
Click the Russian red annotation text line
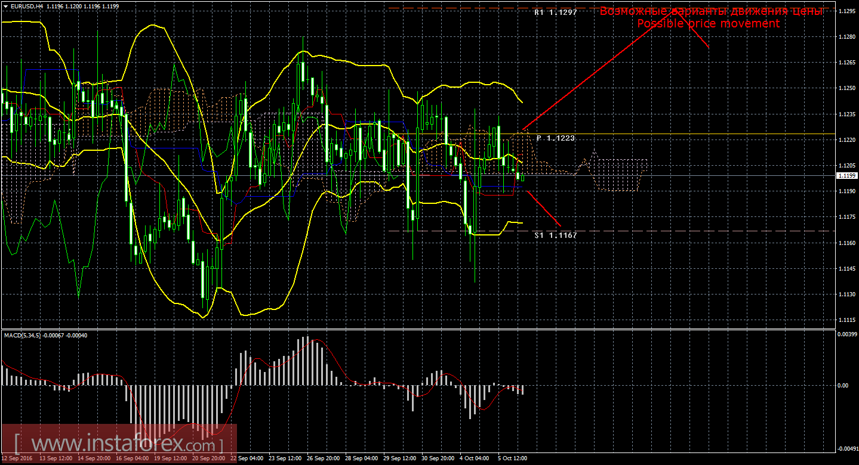[711, 11]
